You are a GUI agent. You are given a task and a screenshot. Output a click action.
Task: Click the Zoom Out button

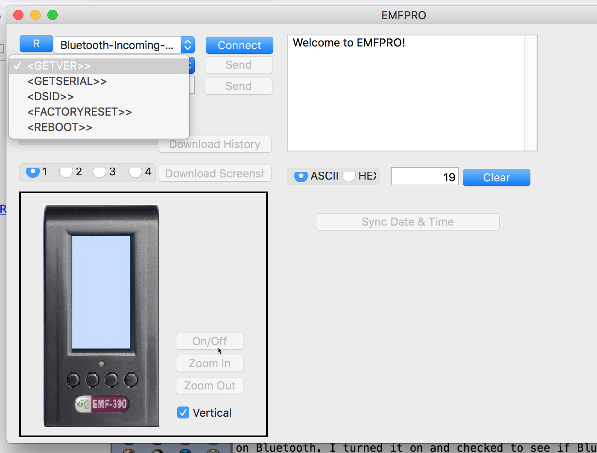[210, 386]
